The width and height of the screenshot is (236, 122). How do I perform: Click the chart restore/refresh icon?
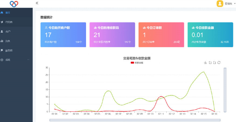pyautogui.click(x=219, y=62)
